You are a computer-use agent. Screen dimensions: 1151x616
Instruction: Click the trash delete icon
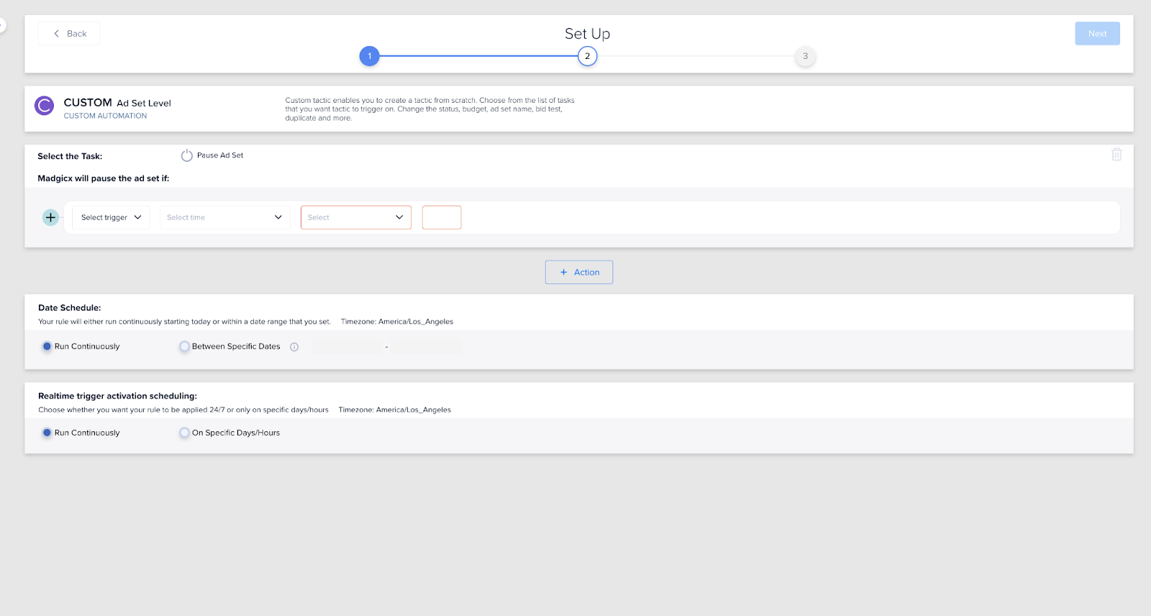coord(1116,155)
